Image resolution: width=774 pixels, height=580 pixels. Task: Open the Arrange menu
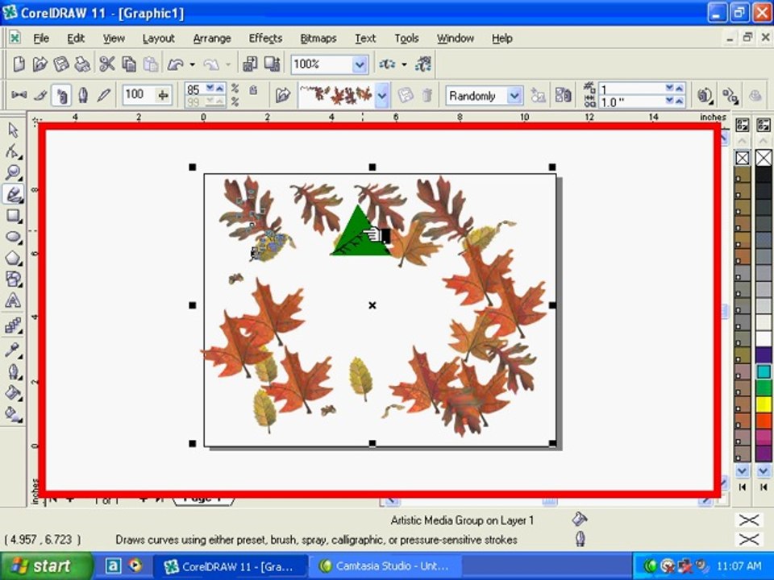[x=212, y=39]
